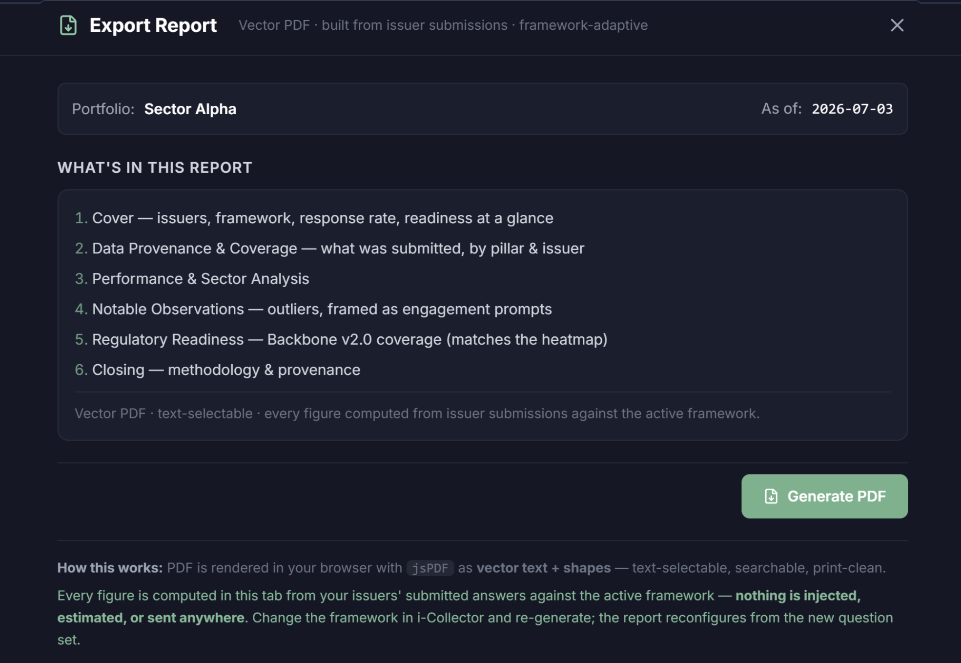The height and width of the screenshot is (663, 961).
Task: Click the header subtitle 'framework-adaptive' text
Action: [583, 25]
